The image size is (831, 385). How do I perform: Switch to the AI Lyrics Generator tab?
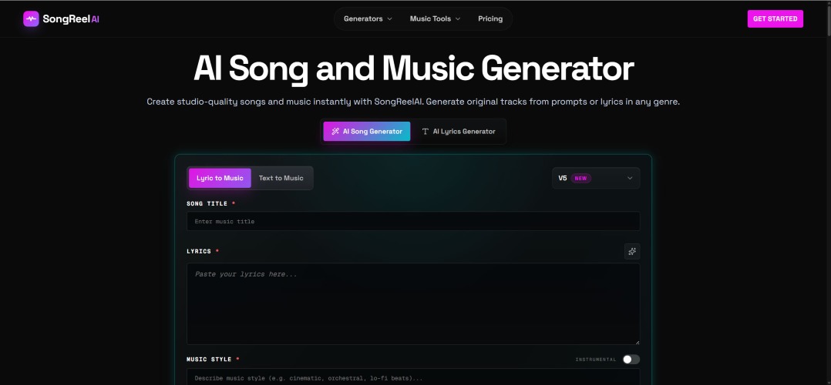tap(459, 132)
